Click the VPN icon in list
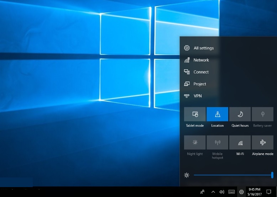277x197 pixels. tap(187, 96)
